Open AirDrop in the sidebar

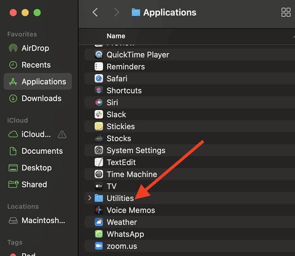click(x=35, y=48)
